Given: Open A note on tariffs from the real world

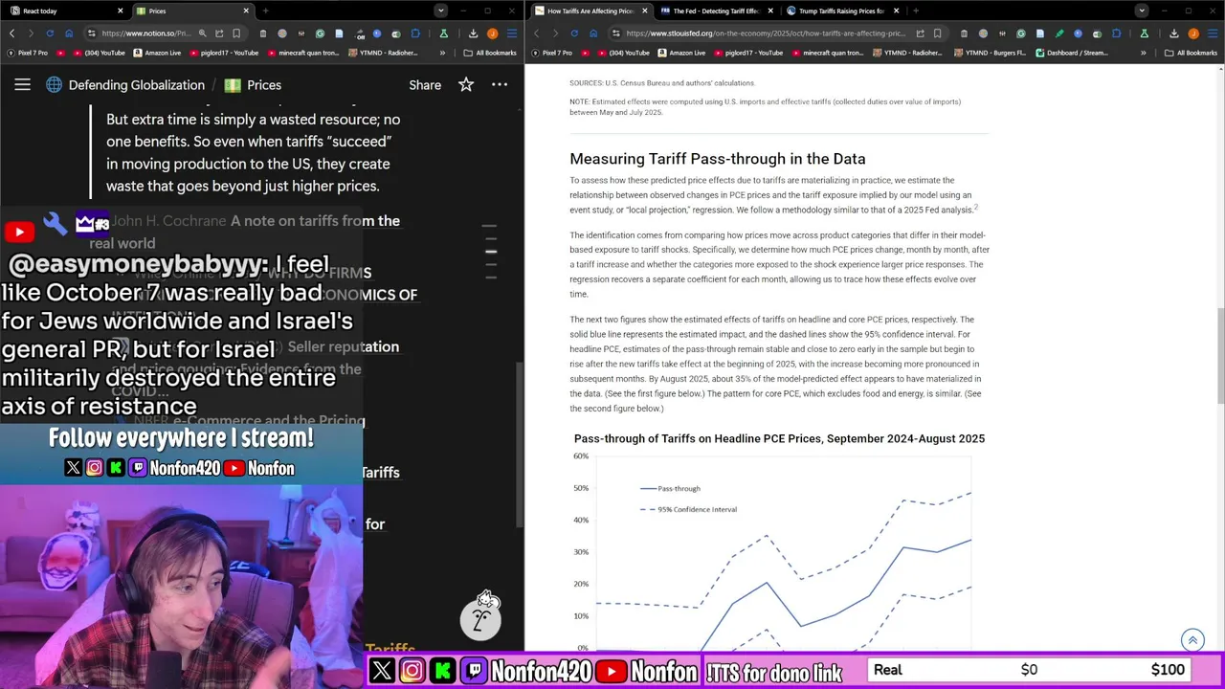Looking at the screenshot, I should [256, 232].
